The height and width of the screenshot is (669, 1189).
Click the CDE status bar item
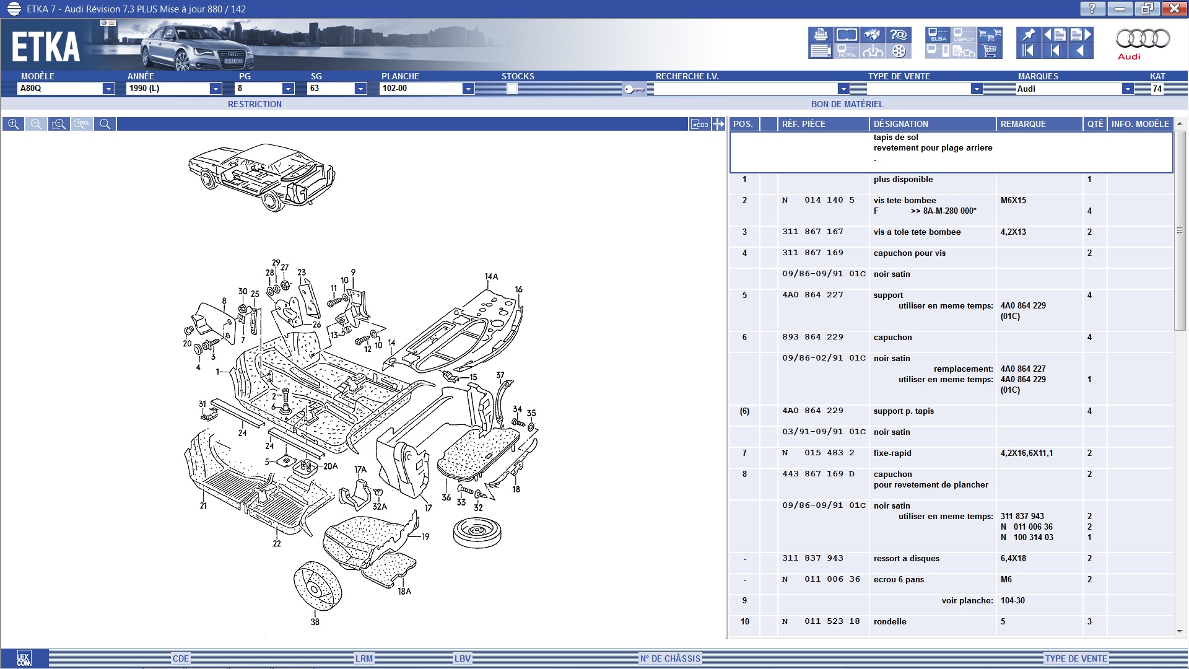click(x=180, y=658)
